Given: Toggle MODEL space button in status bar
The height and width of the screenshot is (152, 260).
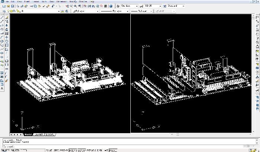Looking at the screenshot, I should pos(113,151).
